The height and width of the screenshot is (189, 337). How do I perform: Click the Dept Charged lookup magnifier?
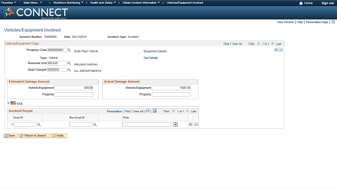69,70
